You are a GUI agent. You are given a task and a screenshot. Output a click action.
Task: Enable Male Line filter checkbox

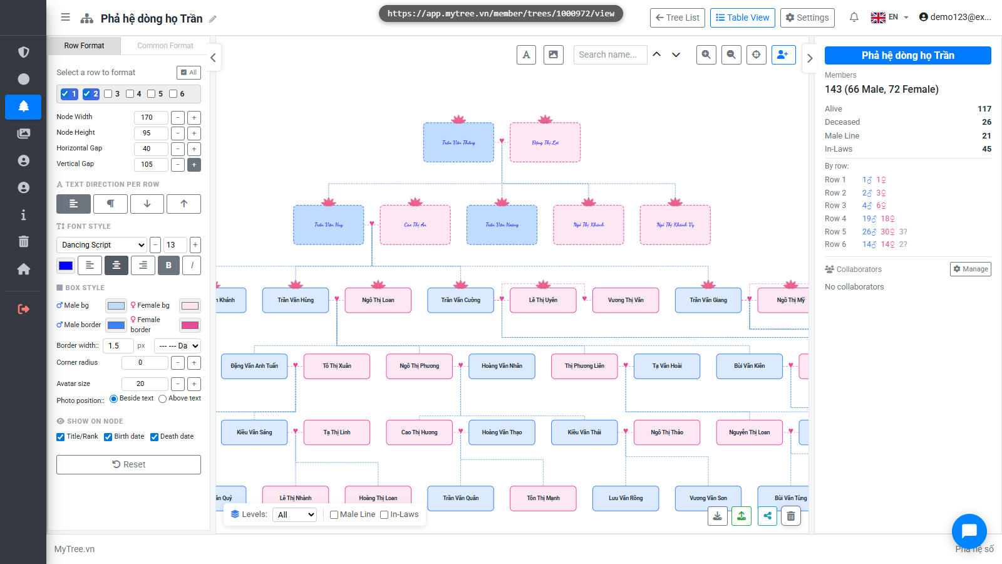pos(334,514)
